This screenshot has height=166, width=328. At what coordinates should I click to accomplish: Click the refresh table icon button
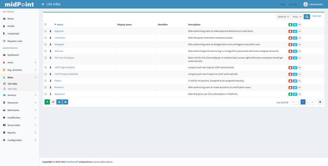pyautogui.click(x=53, y=102)
